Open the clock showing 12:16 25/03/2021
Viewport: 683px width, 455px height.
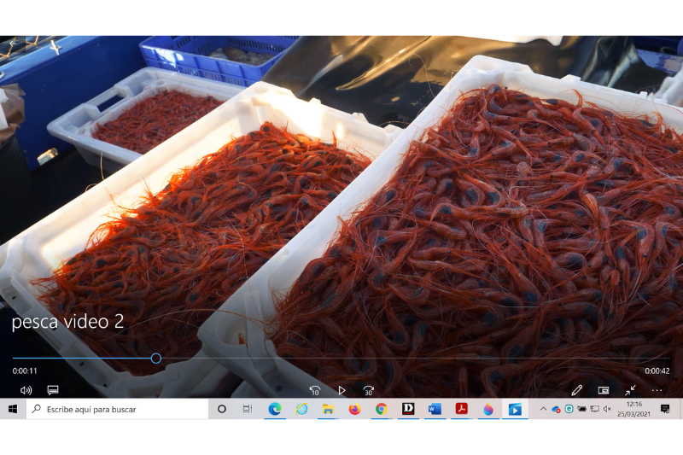tap(634, 410)
